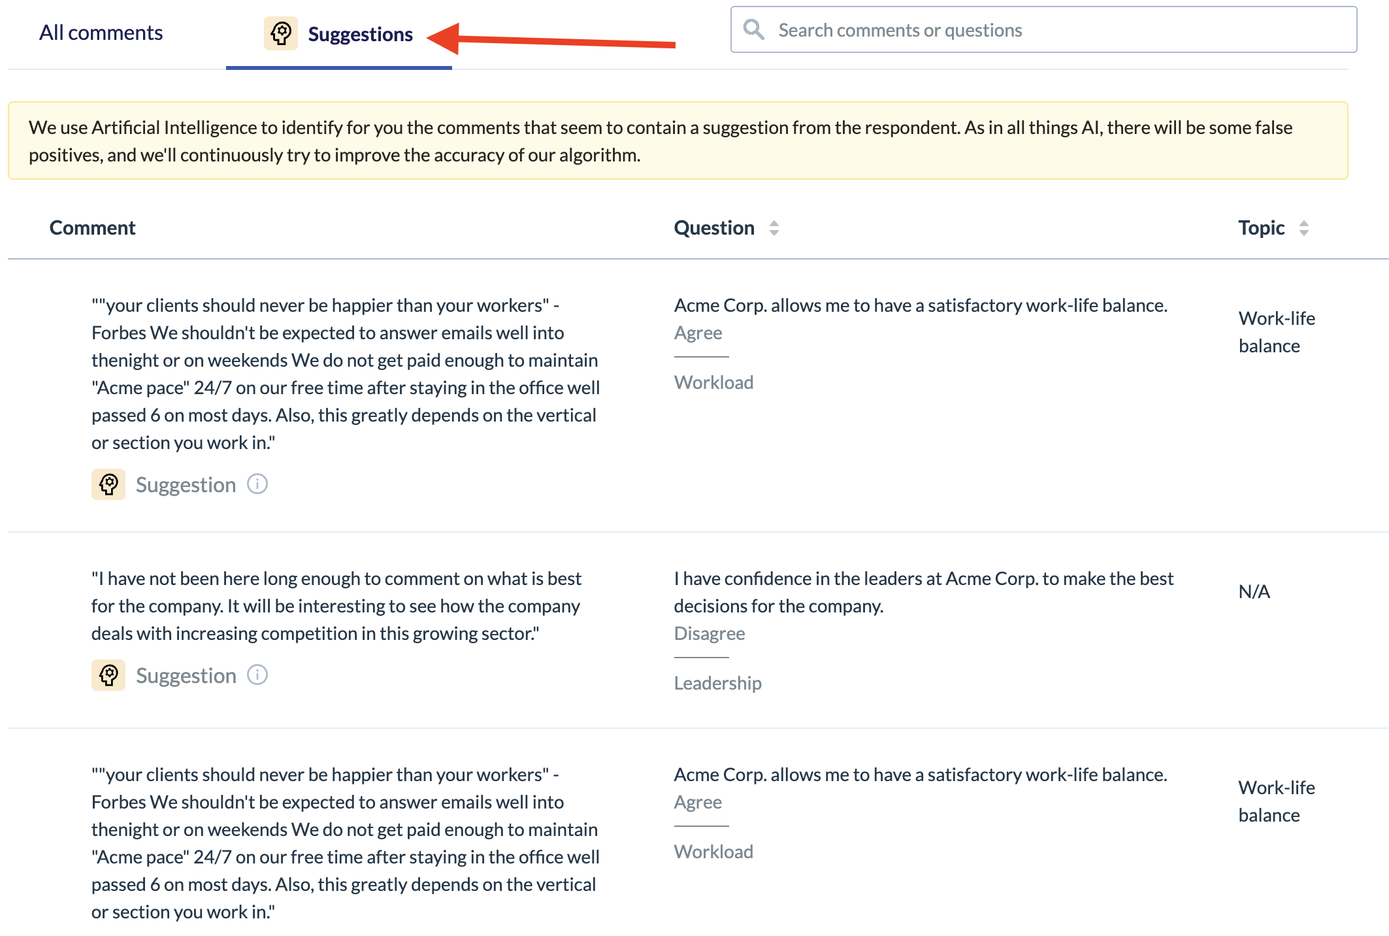Click the head-with-gear icon in Suggestions tab
This screenshot has height=936, width=1389.
click(x=281, y=33)
